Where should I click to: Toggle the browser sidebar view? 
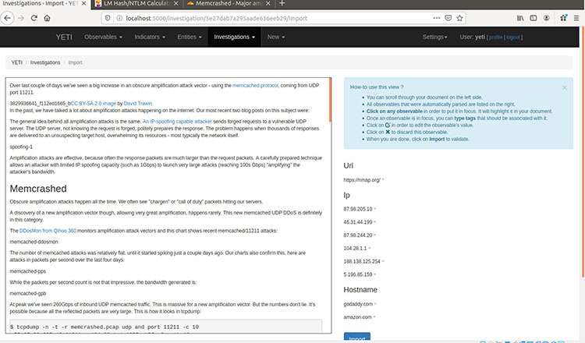click(534, 18)
